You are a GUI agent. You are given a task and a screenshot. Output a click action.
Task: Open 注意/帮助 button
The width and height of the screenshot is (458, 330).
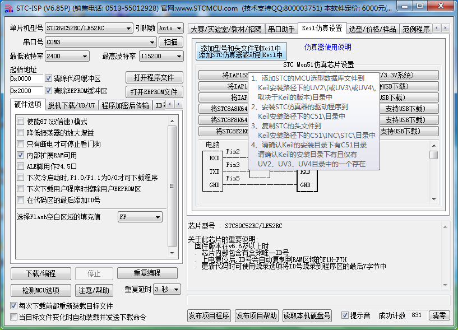pos(94,290)
